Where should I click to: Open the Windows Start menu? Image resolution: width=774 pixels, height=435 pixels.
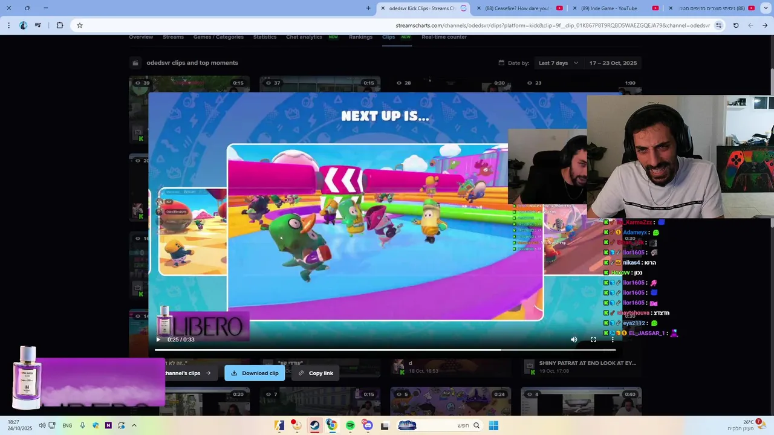(x=493, y=425)
